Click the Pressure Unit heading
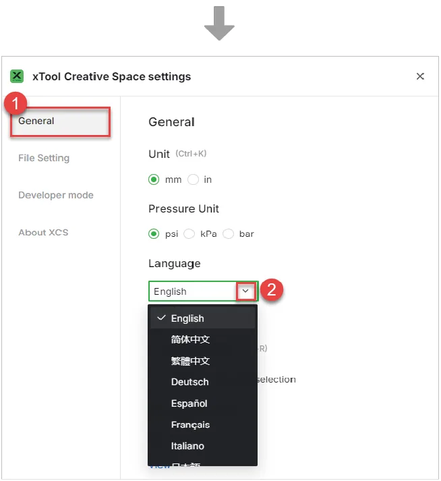This screenshot has width=441, height=481. [183, 209]
